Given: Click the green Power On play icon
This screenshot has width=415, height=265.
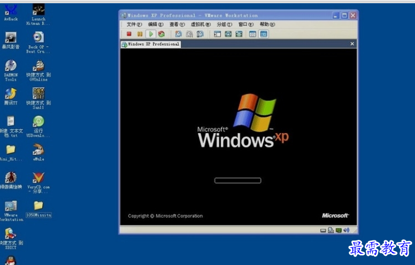Looking at the screenshot, I should pyautogui.click(x=151, y=34).
